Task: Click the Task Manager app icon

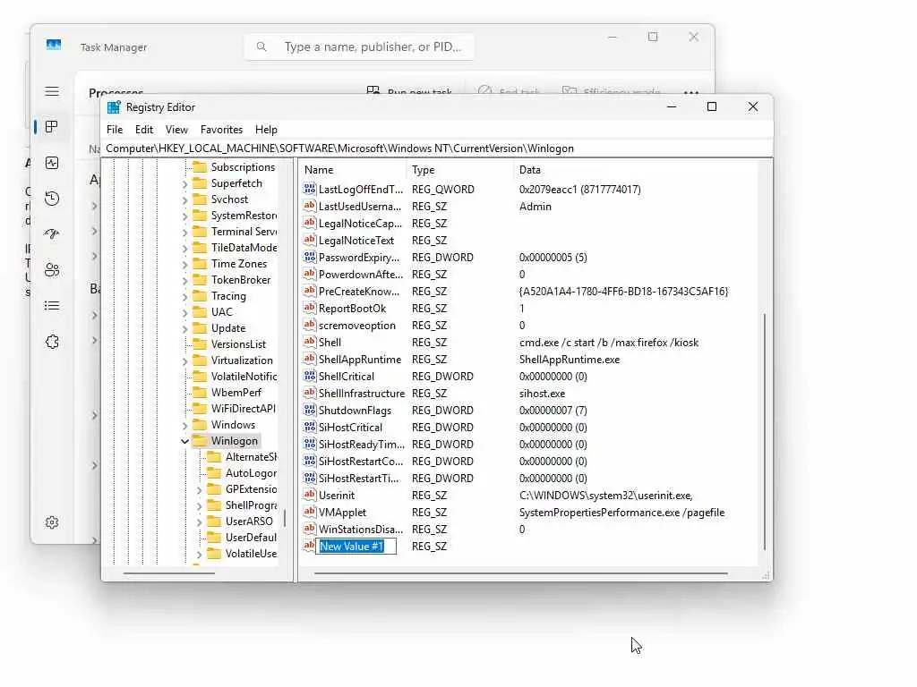Action: coord(54,46)
